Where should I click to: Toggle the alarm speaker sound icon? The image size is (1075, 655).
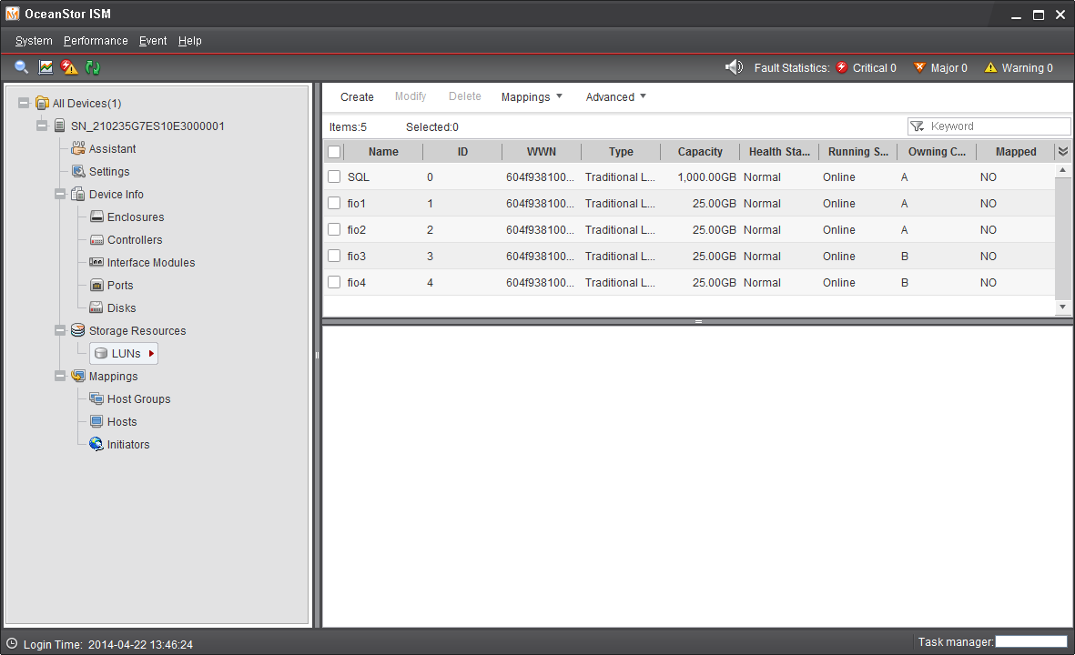[x=735, y=67]
